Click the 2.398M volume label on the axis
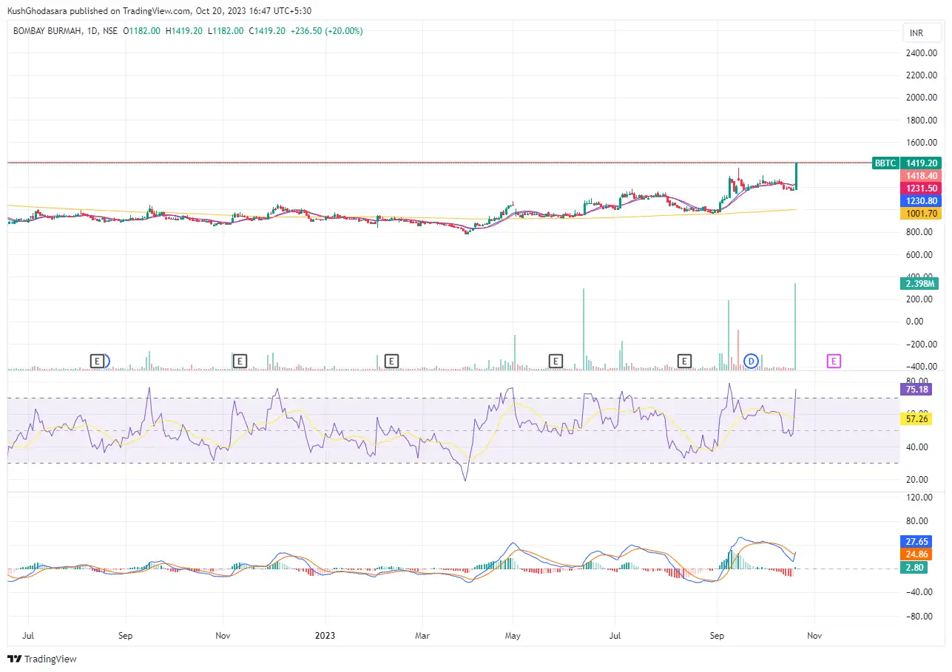 919,283
